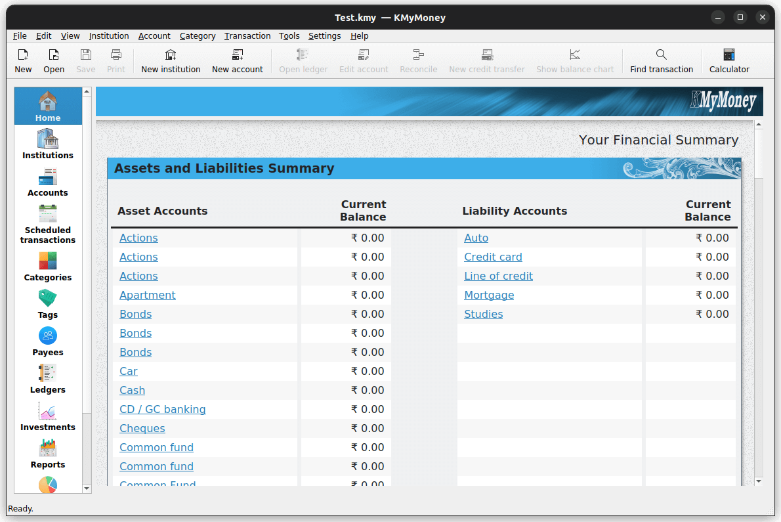Open the Cash account ledger
The image size is (781, 522).
(132, 390)
